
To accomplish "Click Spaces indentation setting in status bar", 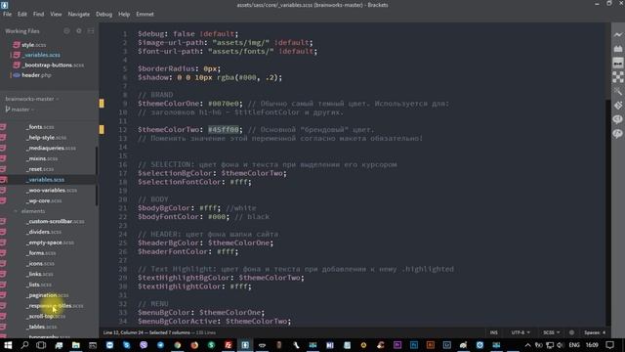I will point(595,332).
